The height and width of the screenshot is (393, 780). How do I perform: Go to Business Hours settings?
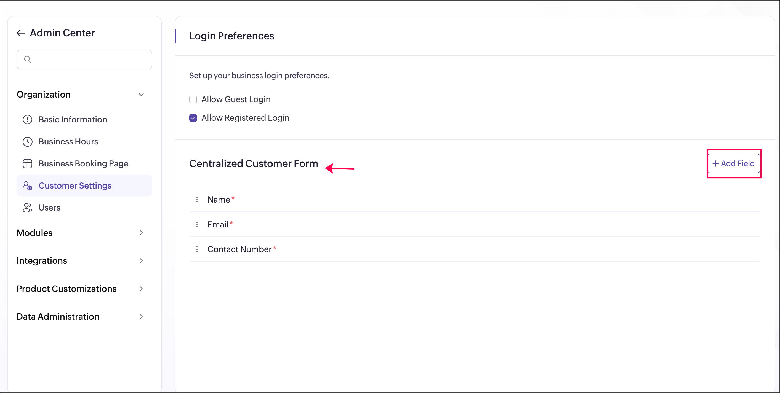coord(68,142)
